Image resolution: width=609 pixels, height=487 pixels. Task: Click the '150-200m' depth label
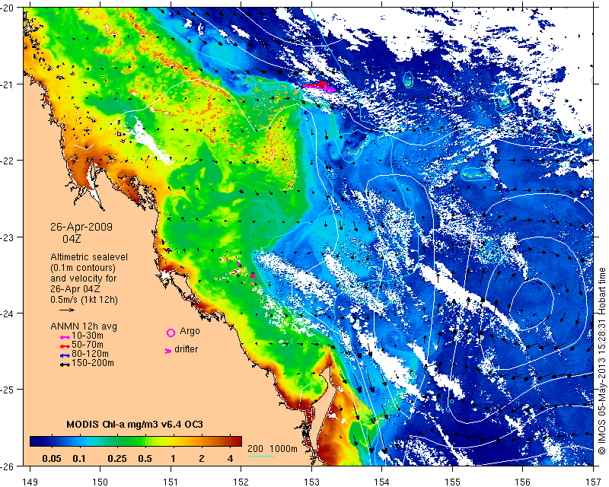93,363
